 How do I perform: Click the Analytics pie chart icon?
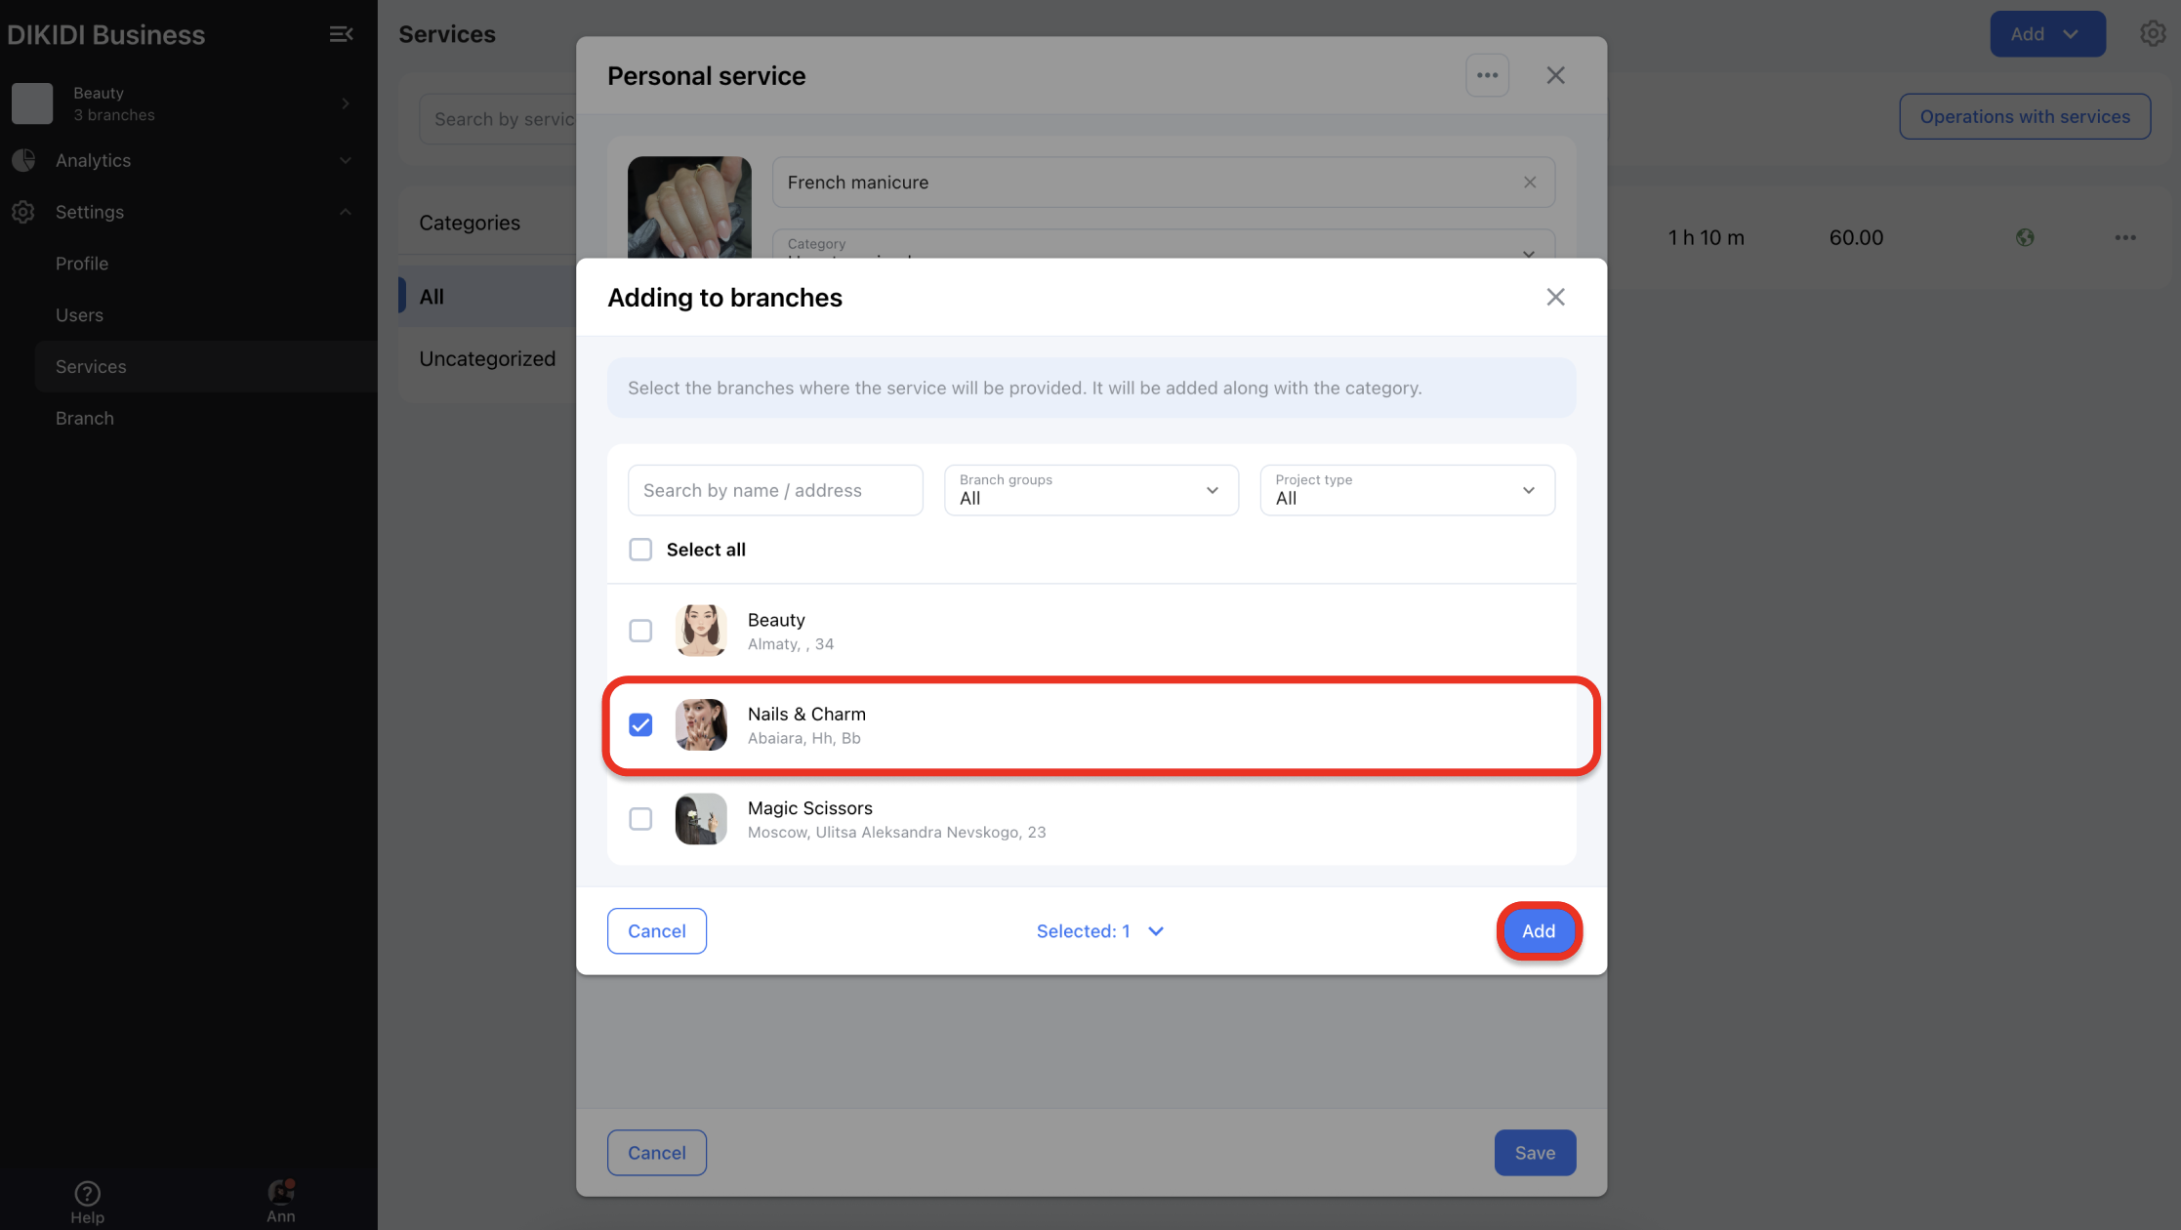tap(23, 160)
